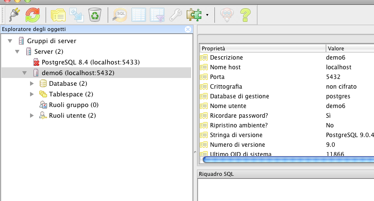This screenshot has width=374, height=201.
Task: Click the Riquadro SQL panel title
Action: coord(216,174)
